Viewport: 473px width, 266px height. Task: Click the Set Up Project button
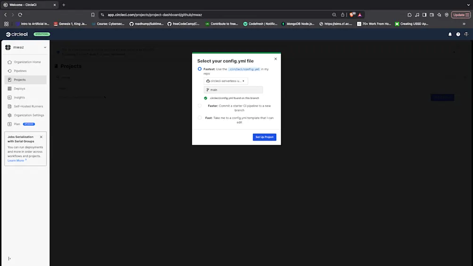pyautogui.click(x=264, y=137)
